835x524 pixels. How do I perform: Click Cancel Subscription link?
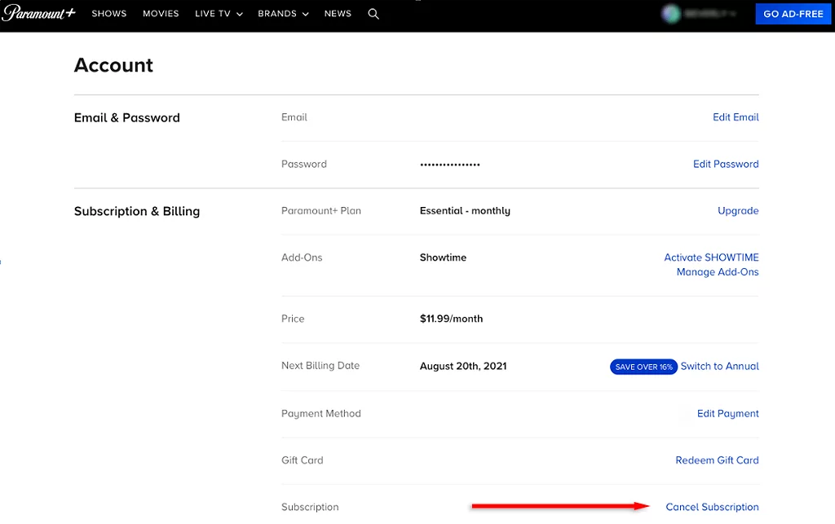pyautogui.click(x=712, y=507)
